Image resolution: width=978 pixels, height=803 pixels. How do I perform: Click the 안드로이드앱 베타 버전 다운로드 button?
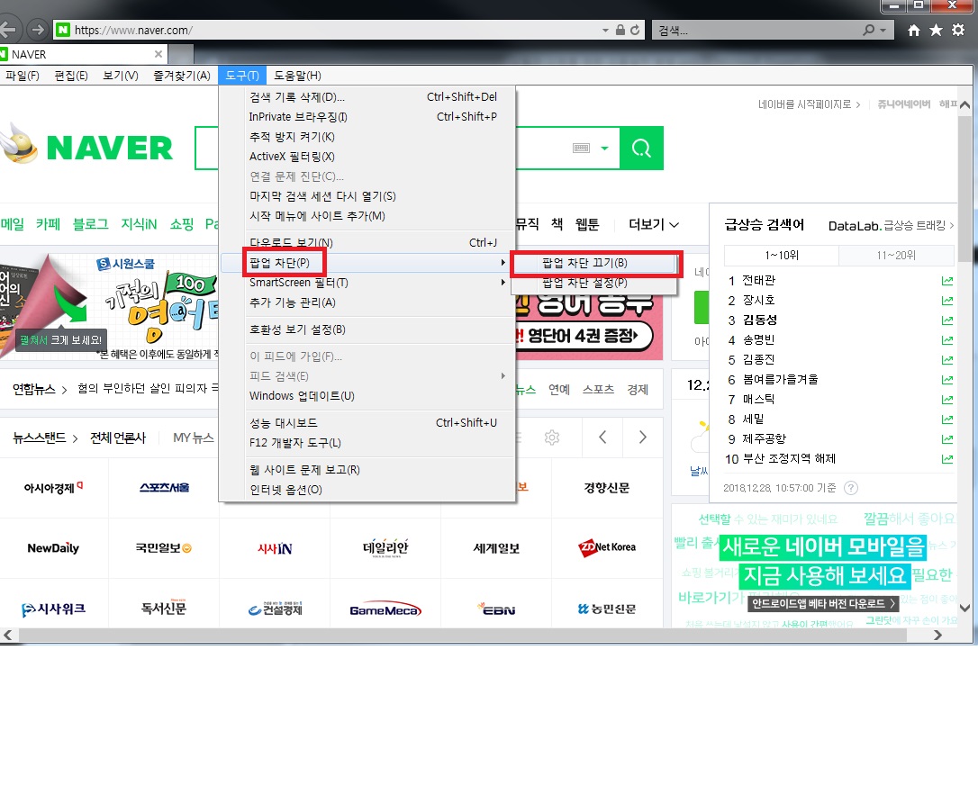(x=823, y=603)
